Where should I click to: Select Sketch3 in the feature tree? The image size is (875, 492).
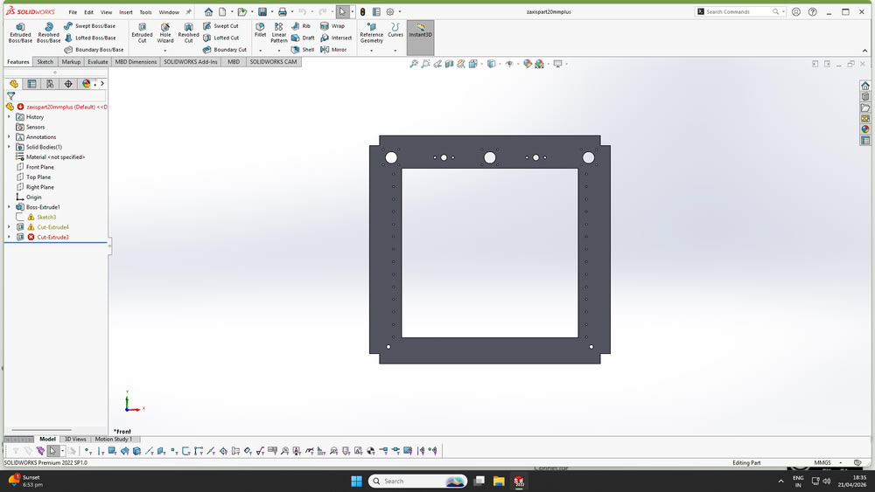(x=46, y=218)
